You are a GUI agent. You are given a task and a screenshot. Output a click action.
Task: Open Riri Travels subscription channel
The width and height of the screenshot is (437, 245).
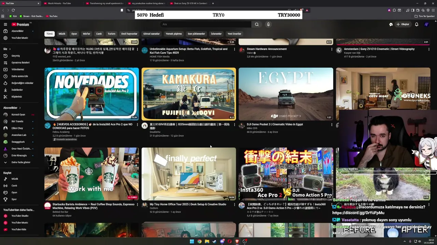coord(18,121)
